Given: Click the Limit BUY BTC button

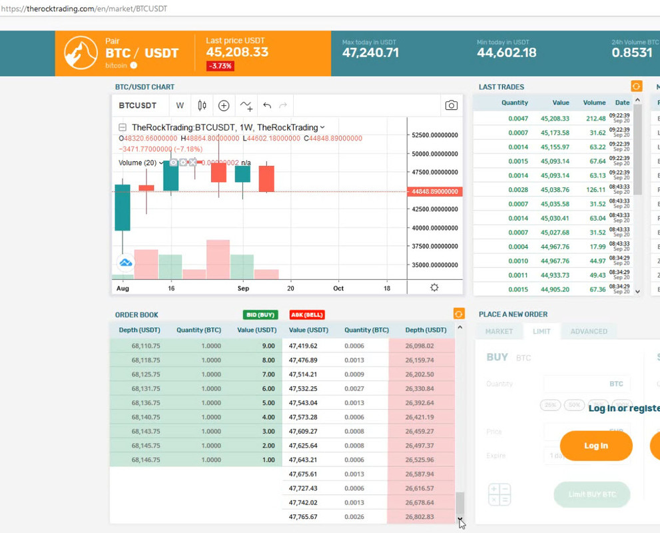Looking at the screenshot, I should 592,494.
